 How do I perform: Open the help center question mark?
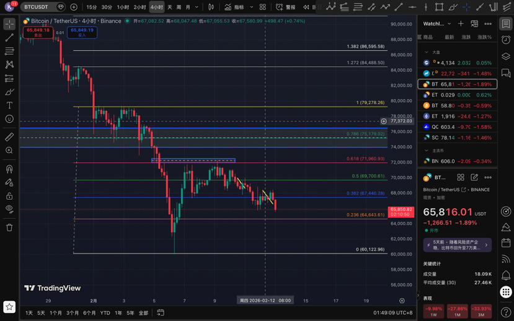click(506, 312)
